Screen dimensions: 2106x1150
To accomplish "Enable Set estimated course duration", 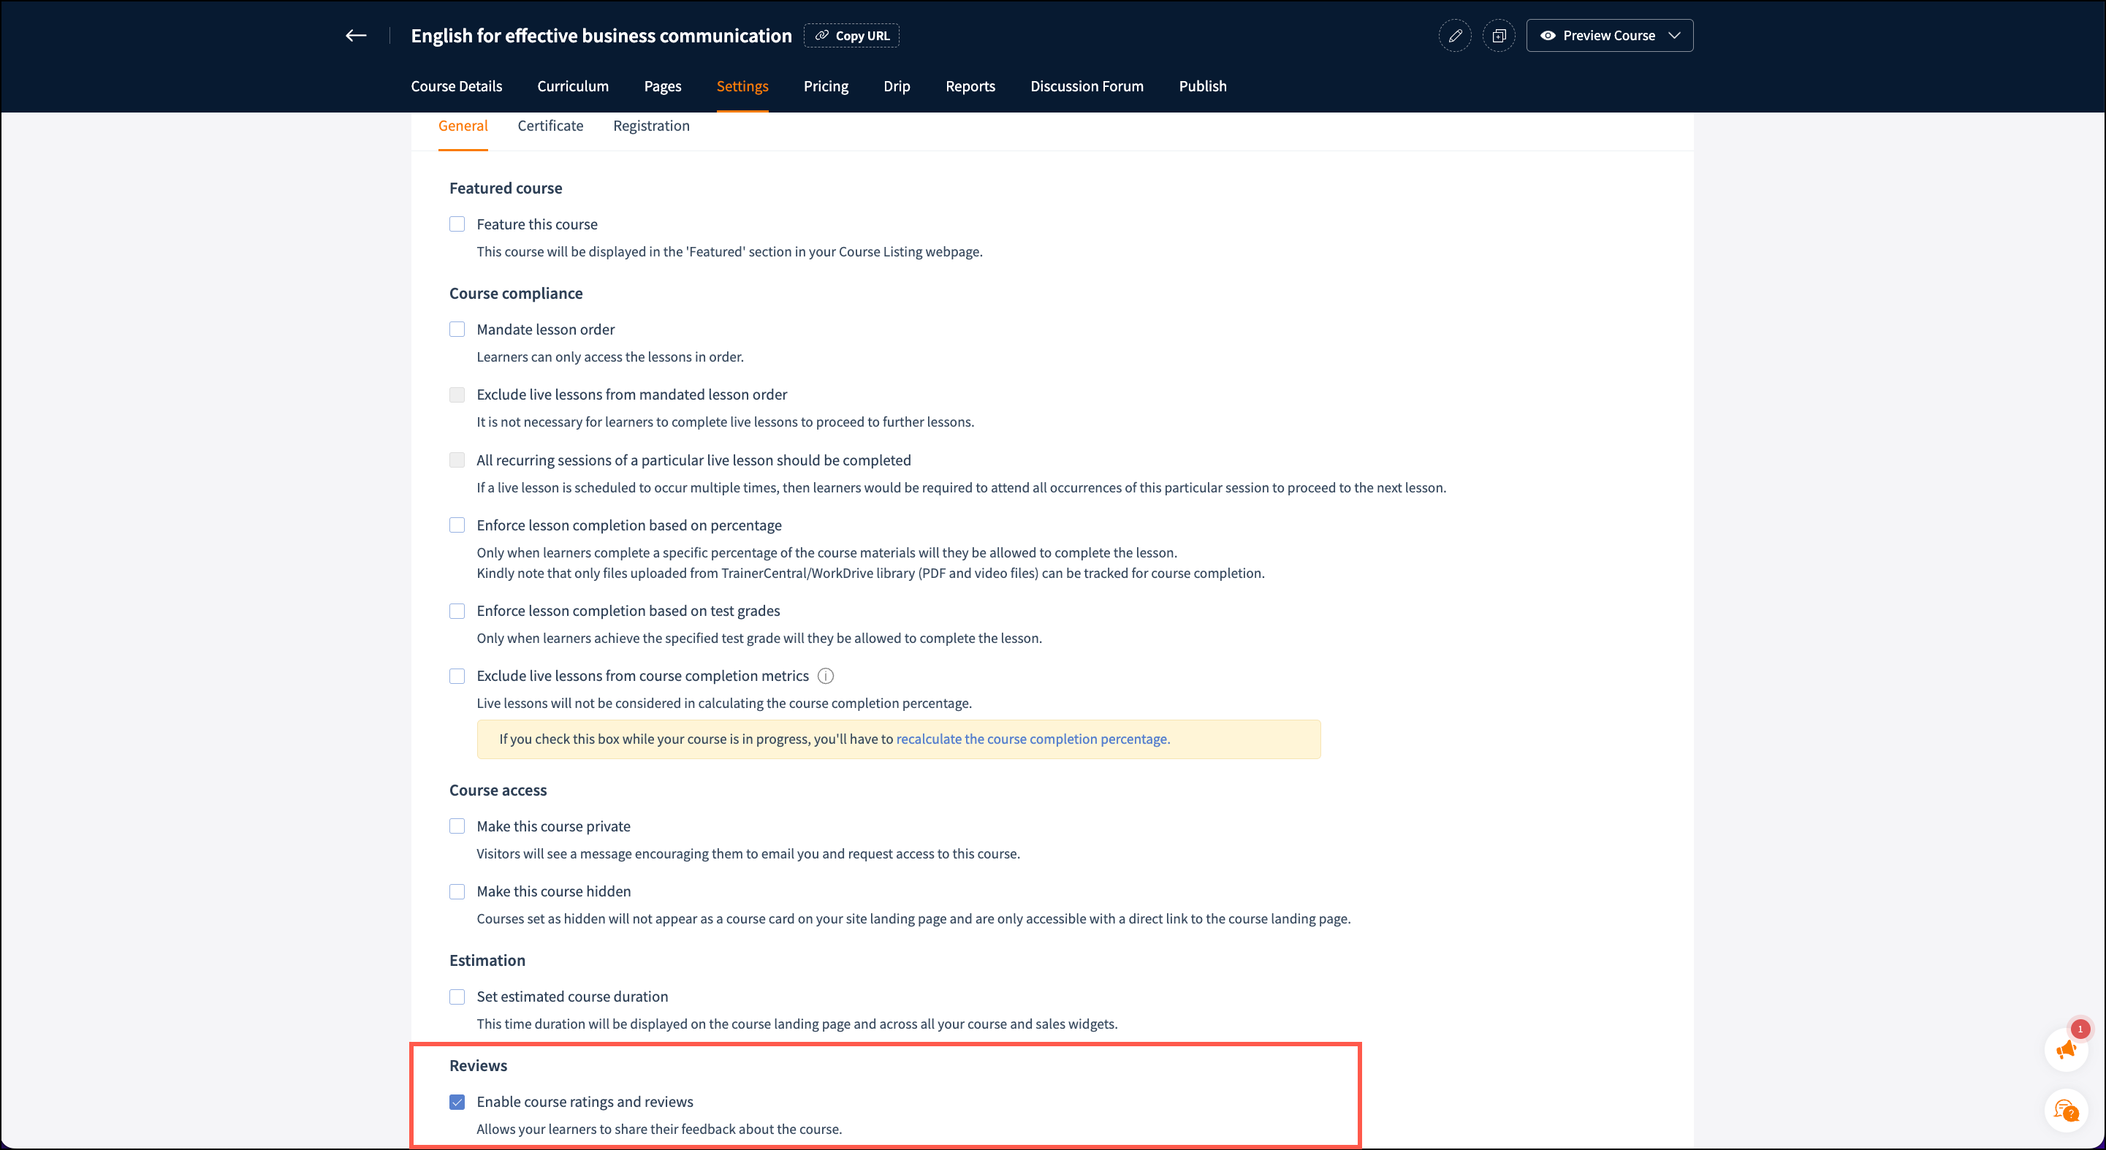I will pos(457,997).
